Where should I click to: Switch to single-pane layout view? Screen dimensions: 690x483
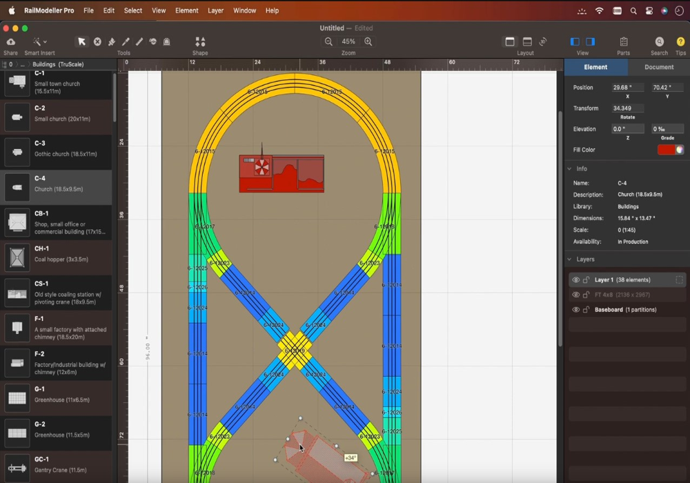click(x=510, y=42)
